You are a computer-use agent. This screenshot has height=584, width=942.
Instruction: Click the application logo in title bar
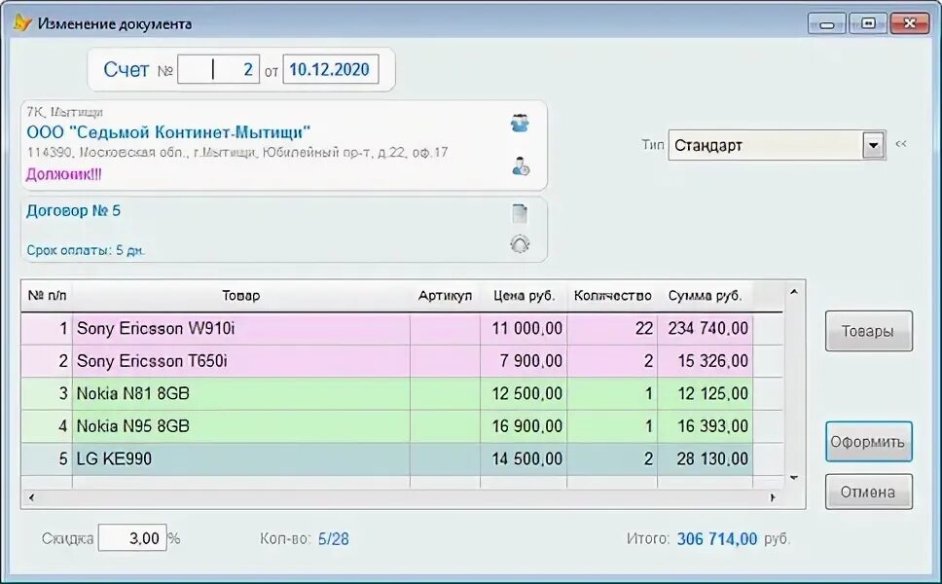21,22
